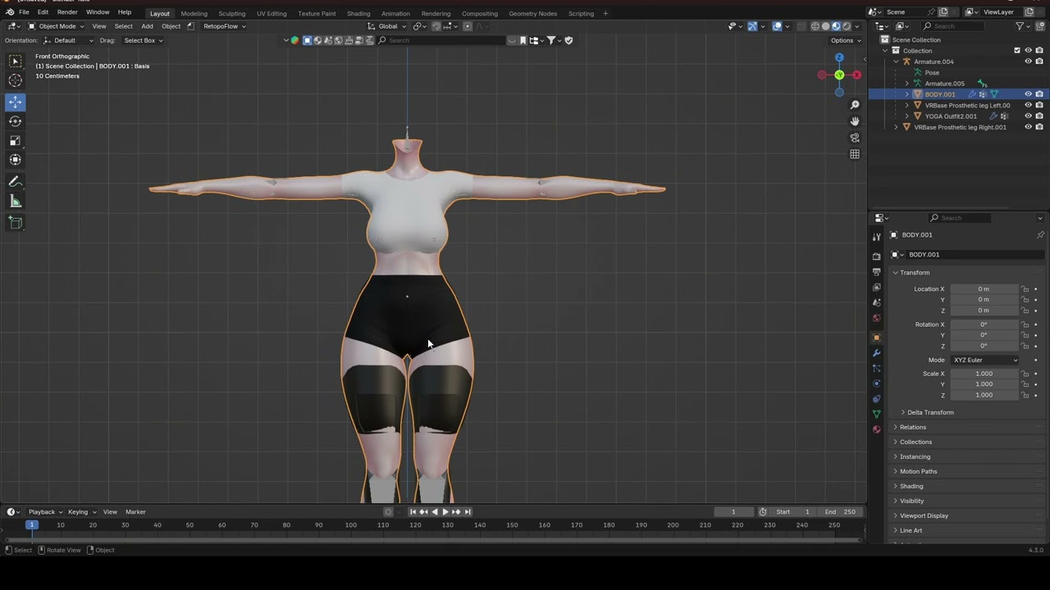Select the Annotate tool
This screenshot has width=1050, height=590.
tap(16, 182)
